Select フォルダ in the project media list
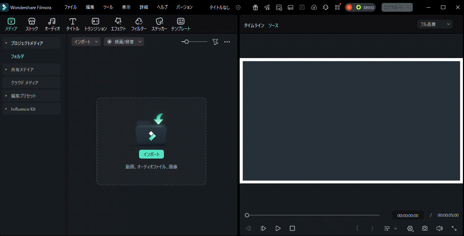The image size is (464, 236). tap(18, 57)
